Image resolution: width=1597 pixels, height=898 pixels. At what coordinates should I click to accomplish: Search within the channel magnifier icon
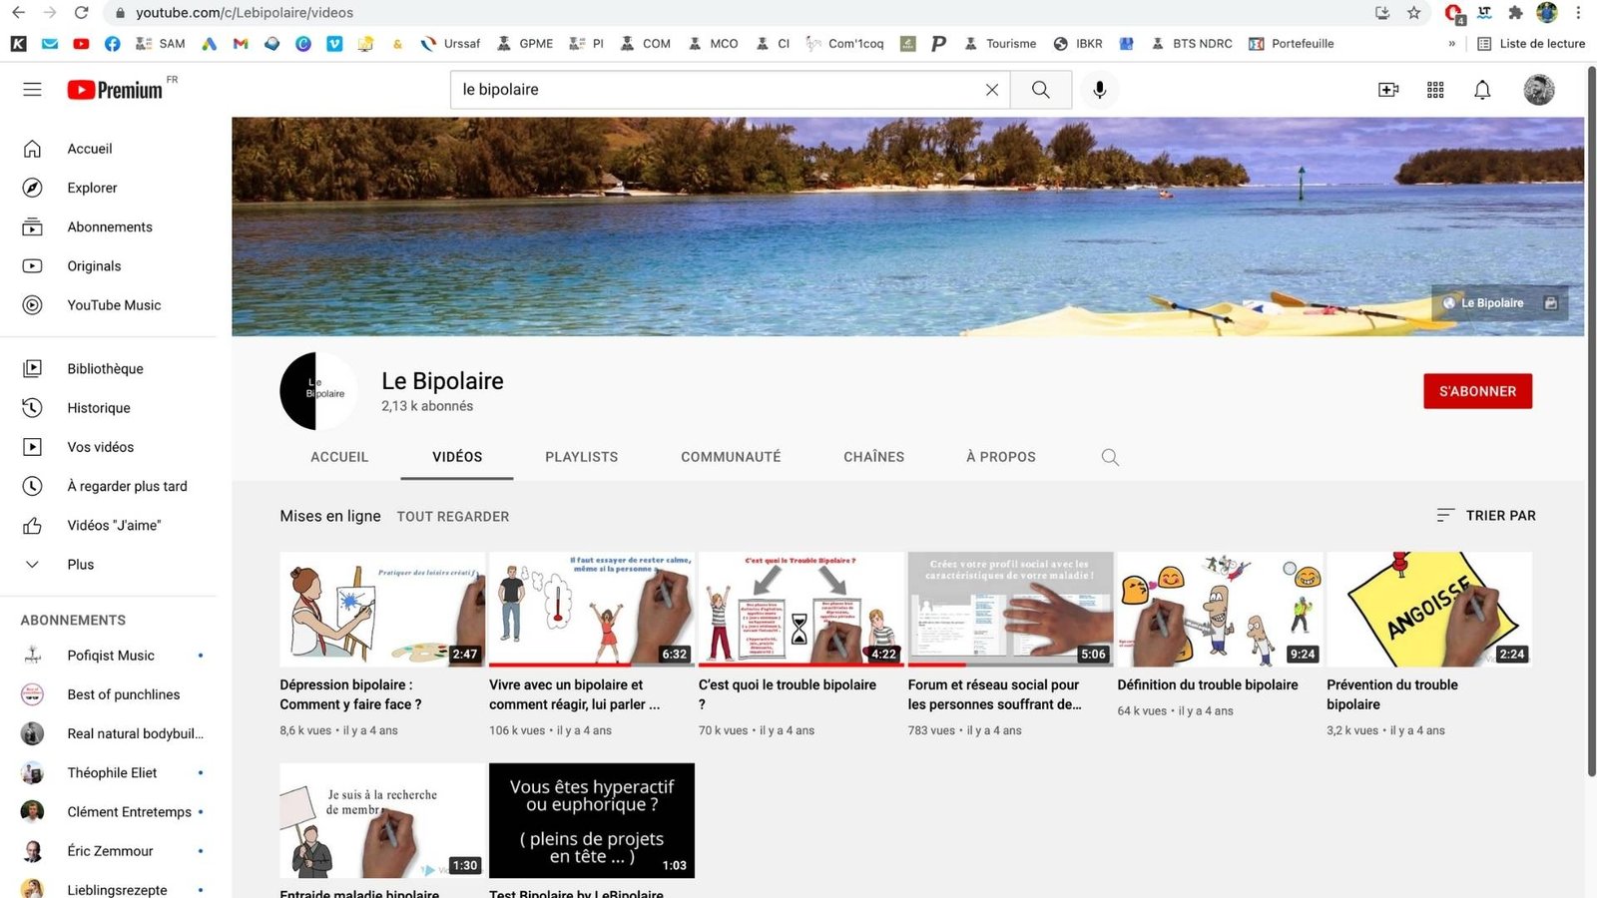(1110, 457)
